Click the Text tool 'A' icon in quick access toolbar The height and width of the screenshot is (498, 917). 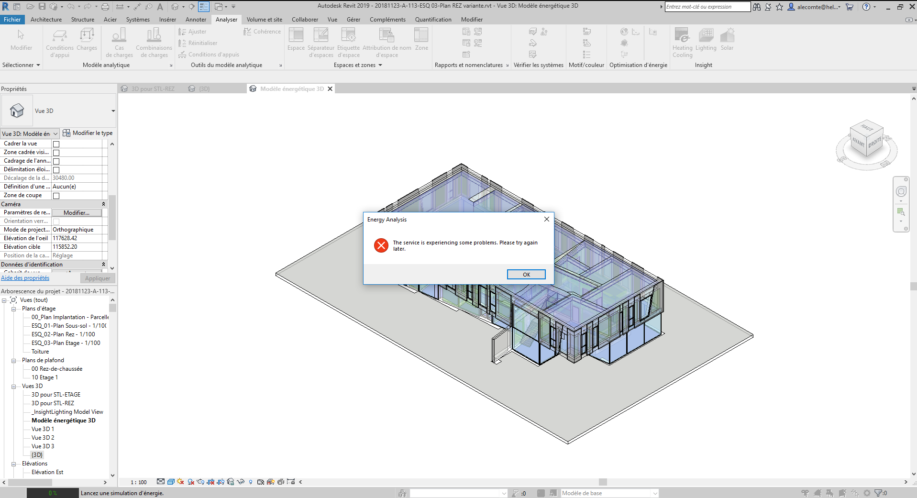(x=160, y=7)
